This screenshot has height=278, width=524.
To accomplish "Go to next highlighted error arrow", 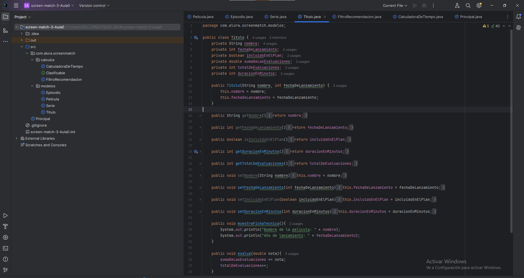I will tap(510, 26).
